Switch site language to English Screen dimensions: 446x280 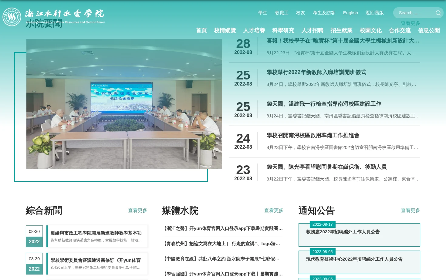[350, 13]
